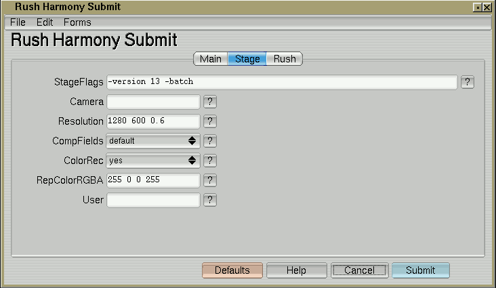Open help for User field
This screenshot has height=288, width=496.
tap(210, 200)
